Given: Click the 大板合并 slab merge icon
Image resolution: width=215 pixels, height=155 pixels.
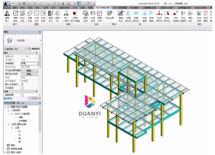Looking at the screenshot, I should pyautogui.click(x=36, y=14).
